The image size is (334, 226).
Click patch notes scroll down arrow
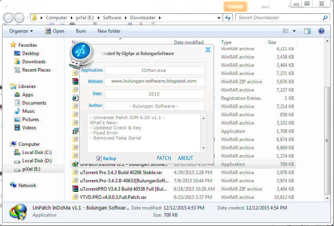pos(203,148)
